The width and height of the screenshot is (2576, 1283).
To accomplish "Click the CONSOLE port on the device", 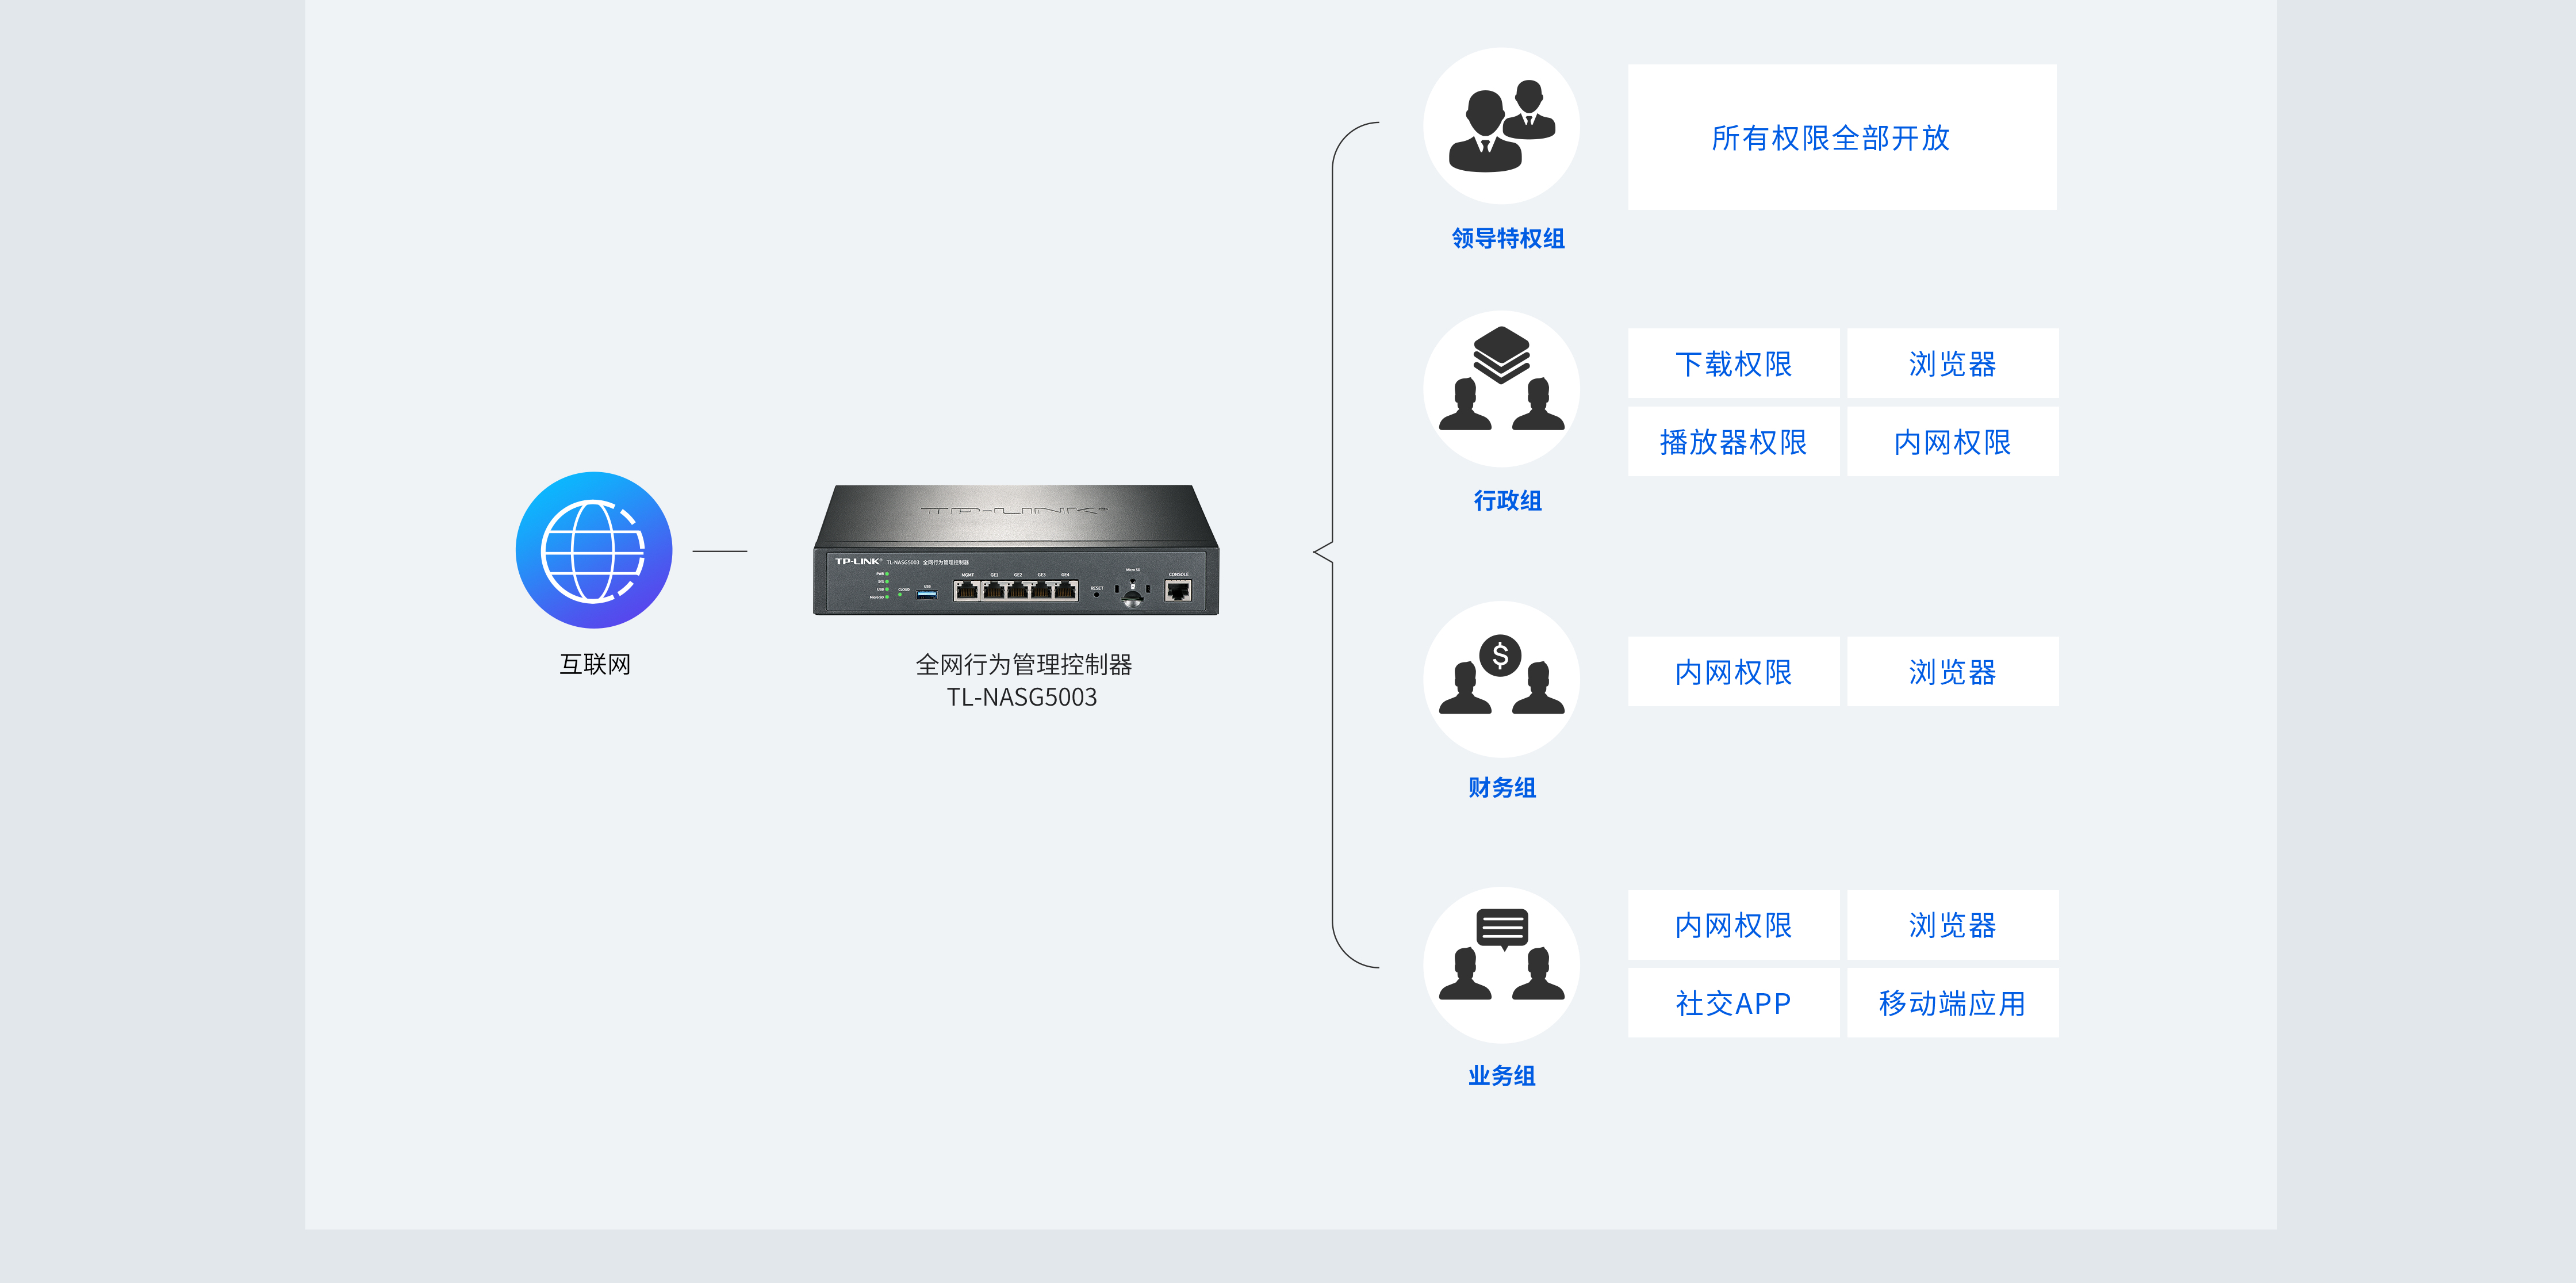I will (1178, 590).
